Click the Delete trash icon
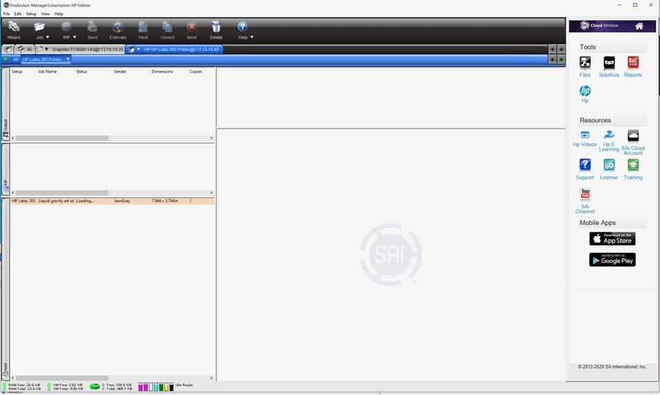This screenshot has height=395, width=660. click(216, 27)
